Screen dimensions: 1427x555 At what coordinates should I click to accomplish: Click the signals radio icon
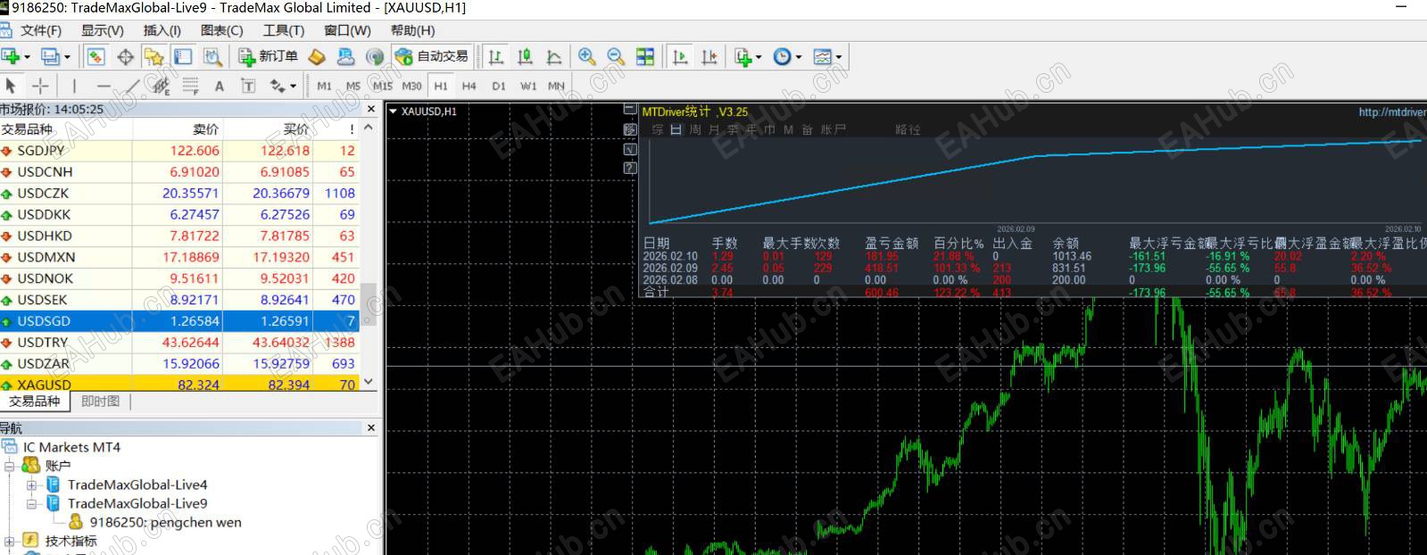(x=375, y=57)
